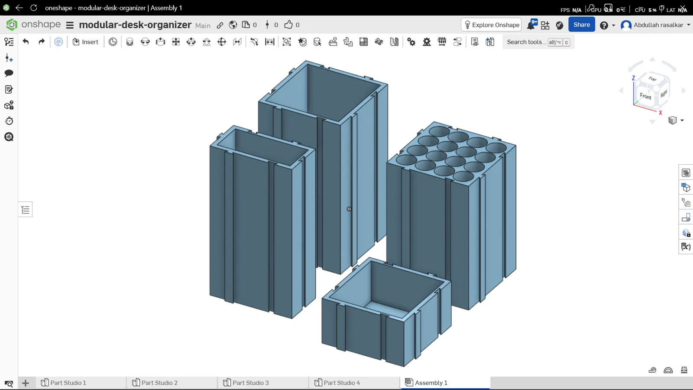Add a new tab with plus button
This screenshot has width=693, height=390.
coord(26,383)
